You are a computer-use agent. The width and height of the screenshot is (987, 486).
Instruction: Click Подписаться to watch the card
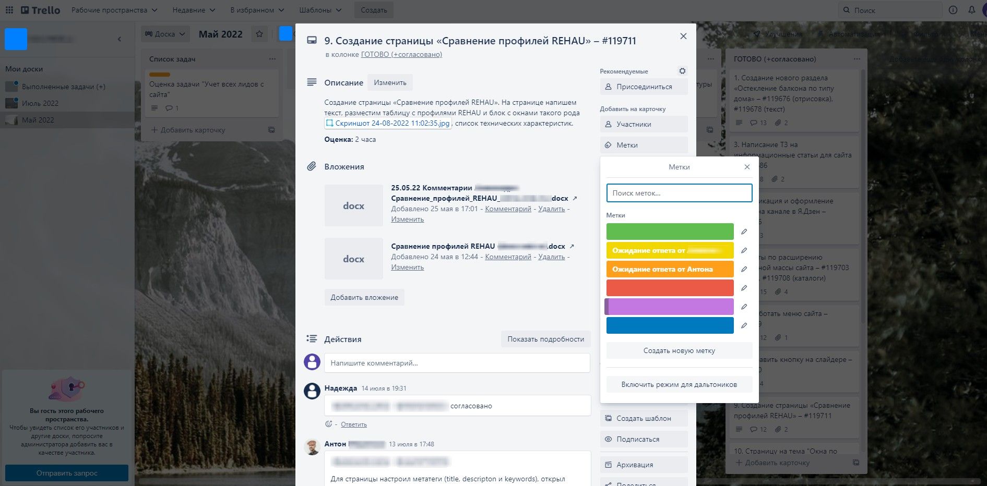click(x=644, y=439)
